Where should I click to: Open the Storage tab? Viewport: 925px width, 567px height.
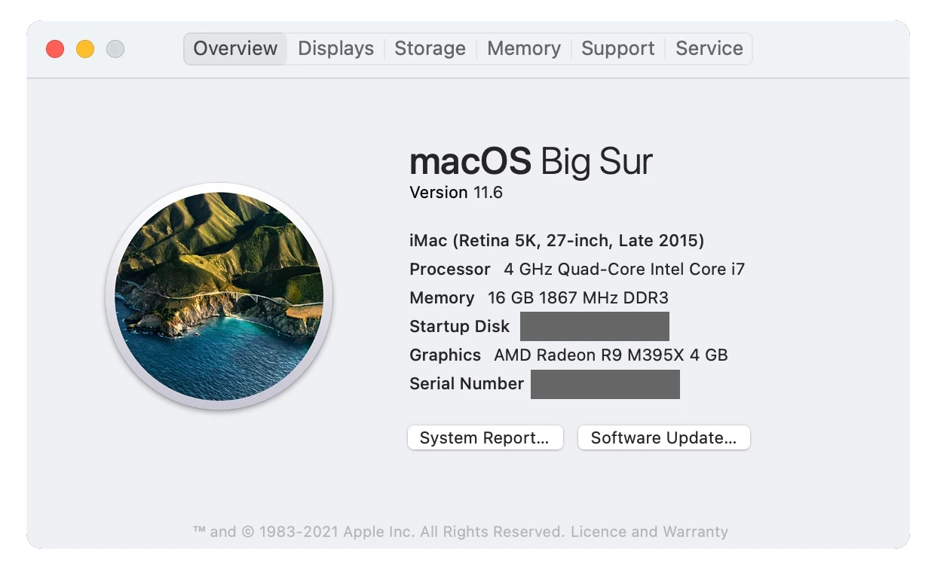(x=430, y=49)
